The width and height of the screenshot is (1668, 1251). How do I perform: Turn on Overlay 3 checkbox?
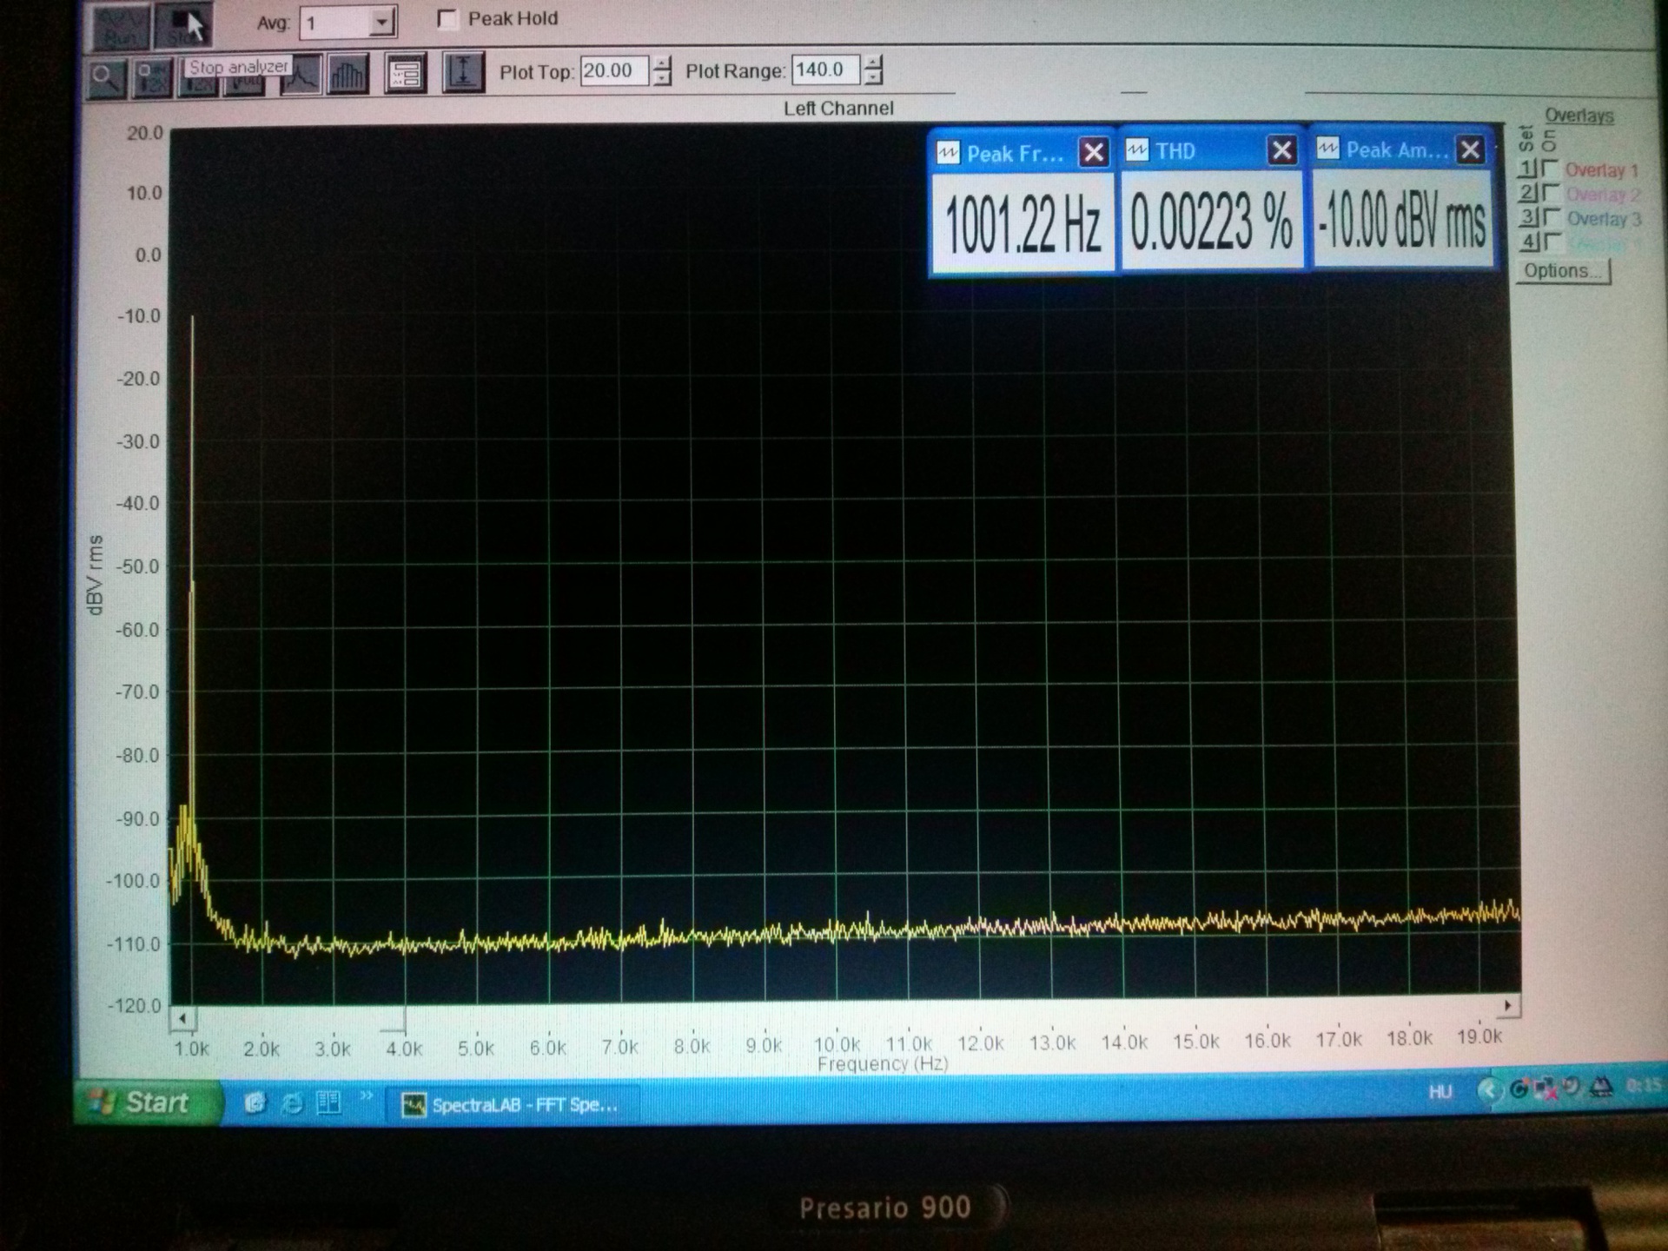tap(1552, 217)
